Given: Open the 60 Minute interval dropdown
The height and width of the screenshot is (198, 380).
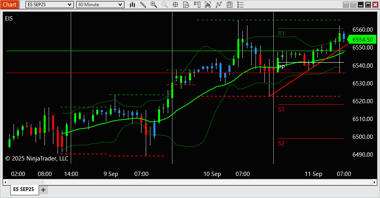Looking at the screenshot, I should 100,5.
